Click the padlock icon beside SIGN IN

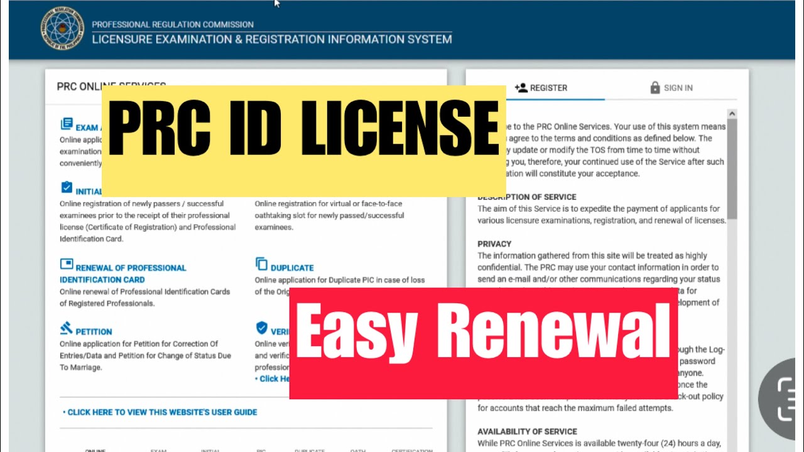tap(655, 88)
